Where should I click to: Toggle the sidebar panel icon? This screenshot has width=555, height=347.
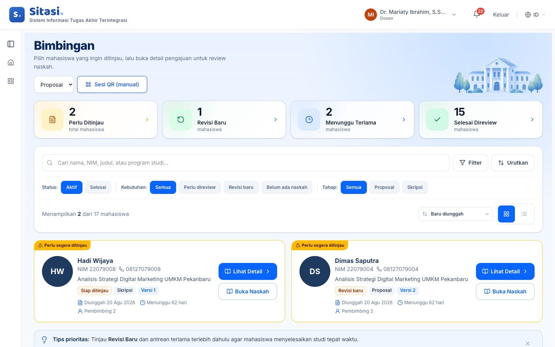coord(11,44)
